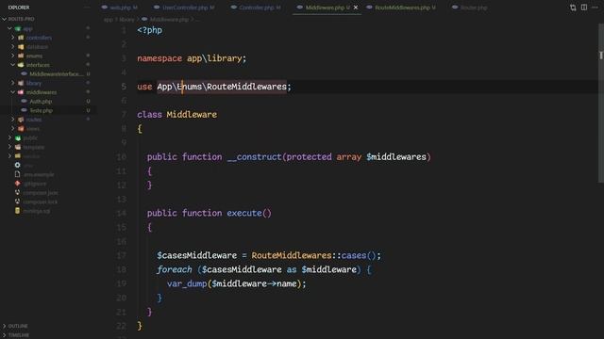The height and width of the screenshot is (339, 604).
Task: Click the 'class Middleware' declaration text
Action: pos(176,115)
